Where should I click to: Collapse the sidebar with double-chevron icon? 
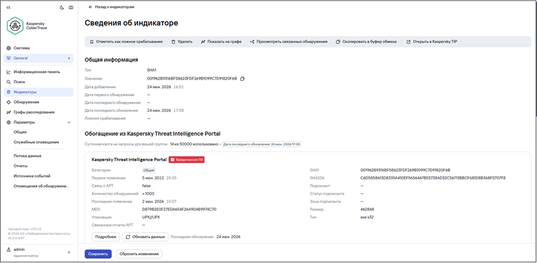pos(9,7)
